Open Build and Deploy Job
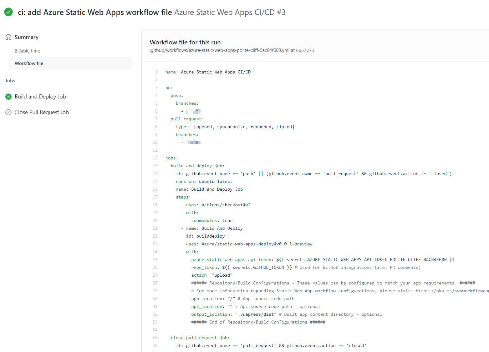This screenshot has height=352, width=489. pos(40,97)
